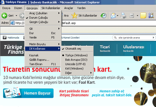Choose Dur in the Görünüm menu
156x107 pixels.
(x=43, y=33)
